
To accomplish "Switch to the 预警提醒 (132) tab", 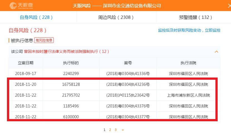I will pyautogui.click(x=195, y=17).
